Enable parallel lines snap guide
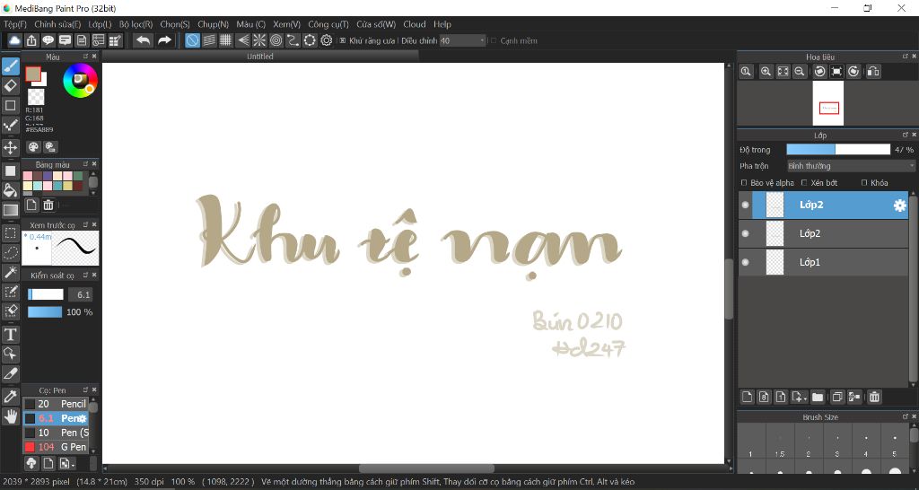Screen dimensions: 919x490 point(209,40)
